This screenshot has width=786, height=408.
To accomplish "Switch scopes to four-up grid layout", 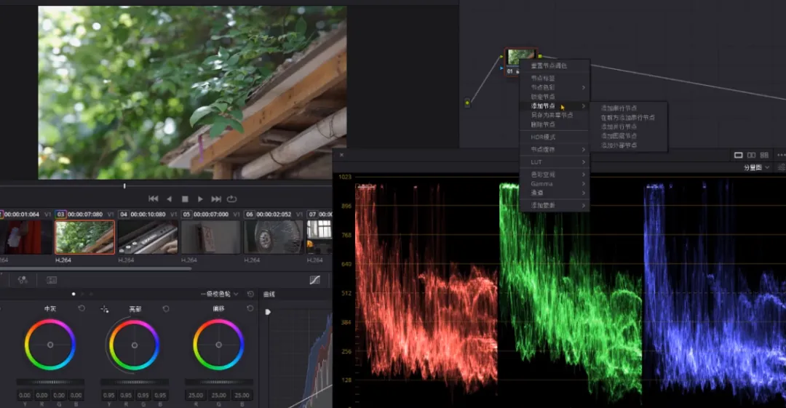I will click(763, 155).
